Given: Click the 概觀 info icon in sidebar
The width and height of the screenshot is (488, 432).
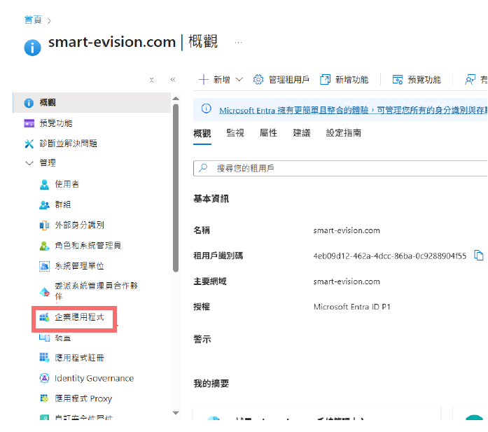Looking at the screenshot, I should 29,103.
